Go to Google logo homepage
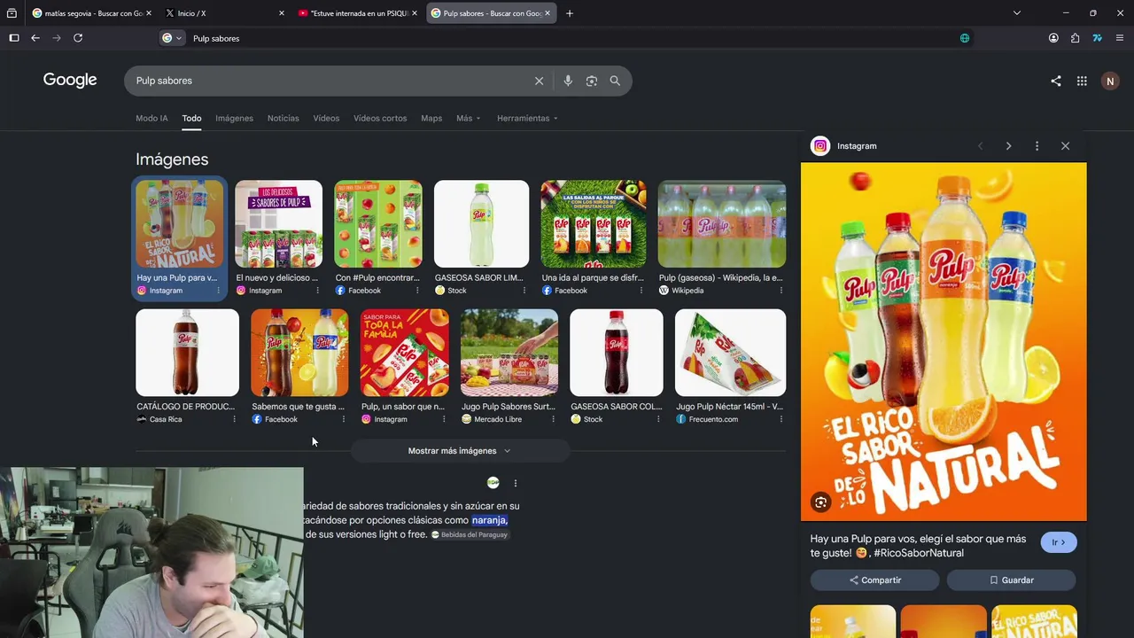The width and height of the screenshot is (1134, 638). coord(70,81)
